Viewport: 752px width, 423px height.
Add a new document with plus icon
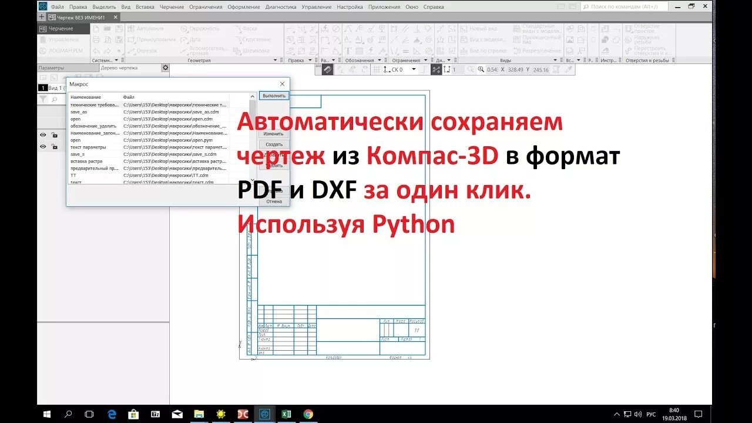pos(42,17)
